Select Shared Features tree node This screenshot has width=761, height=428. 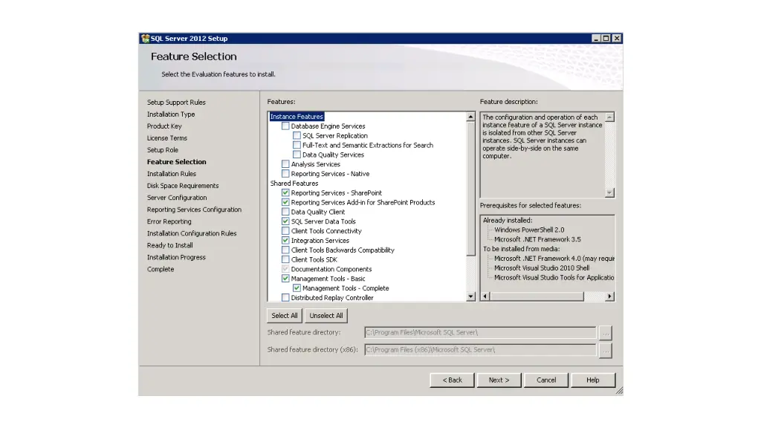click(294, 184)
